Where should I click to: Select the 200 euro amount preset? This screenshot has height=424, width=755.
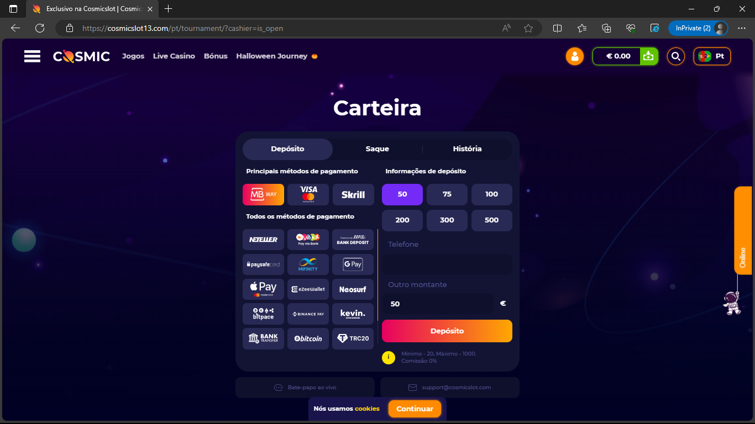(x=402, y=220)
